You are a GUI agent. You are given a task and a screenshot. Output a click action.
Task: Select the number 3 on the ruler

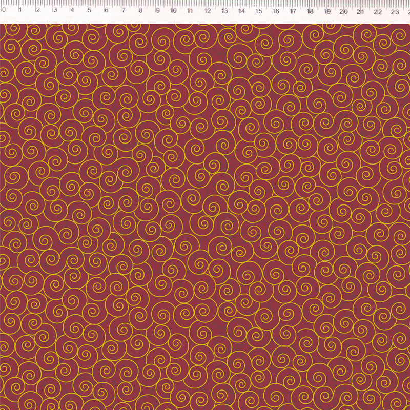tap(55, 10)
